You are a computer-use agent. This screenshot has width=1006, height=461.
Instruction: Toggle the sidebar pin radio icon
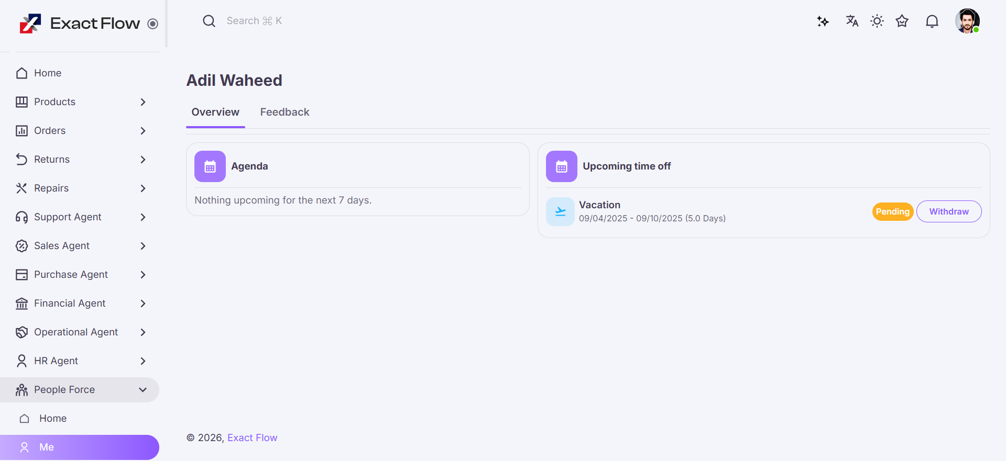(152, 24)
